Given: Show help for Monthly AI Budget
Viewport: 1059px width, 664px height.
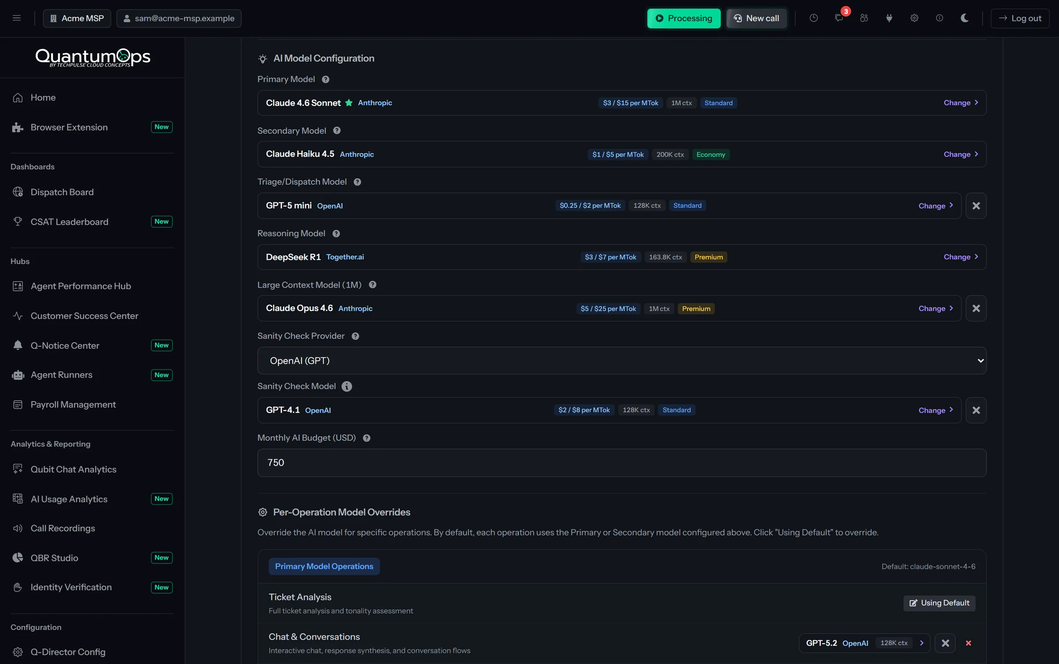Looking at the screenshot, I should [367, 438].
